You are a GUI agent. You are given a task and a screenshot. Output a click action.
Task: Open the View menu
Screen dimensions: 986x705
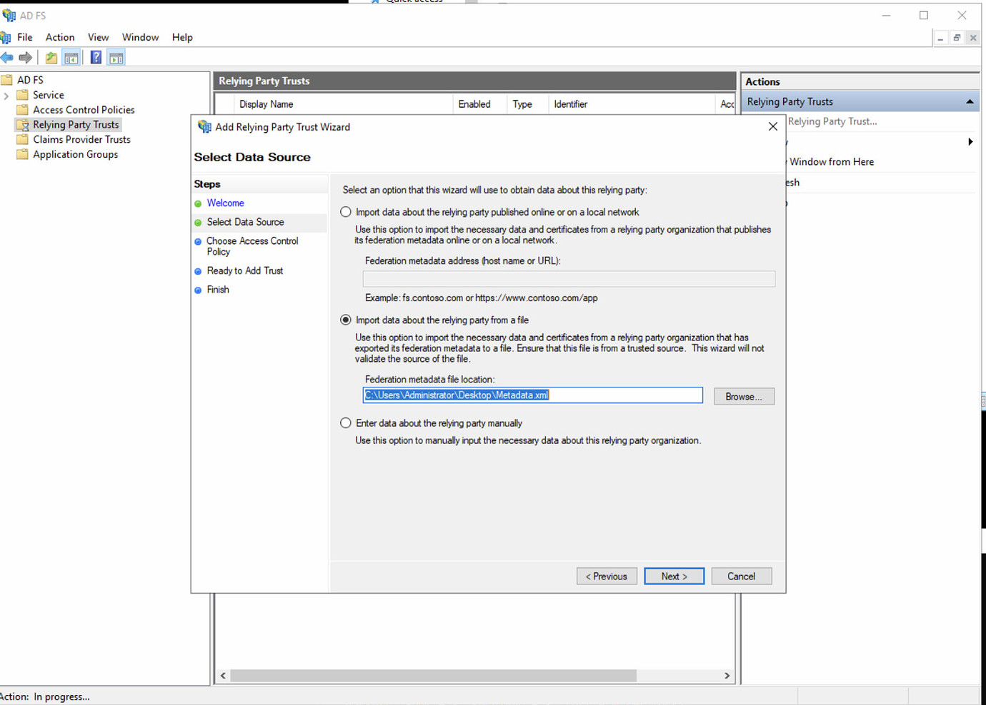click(98, 37)
